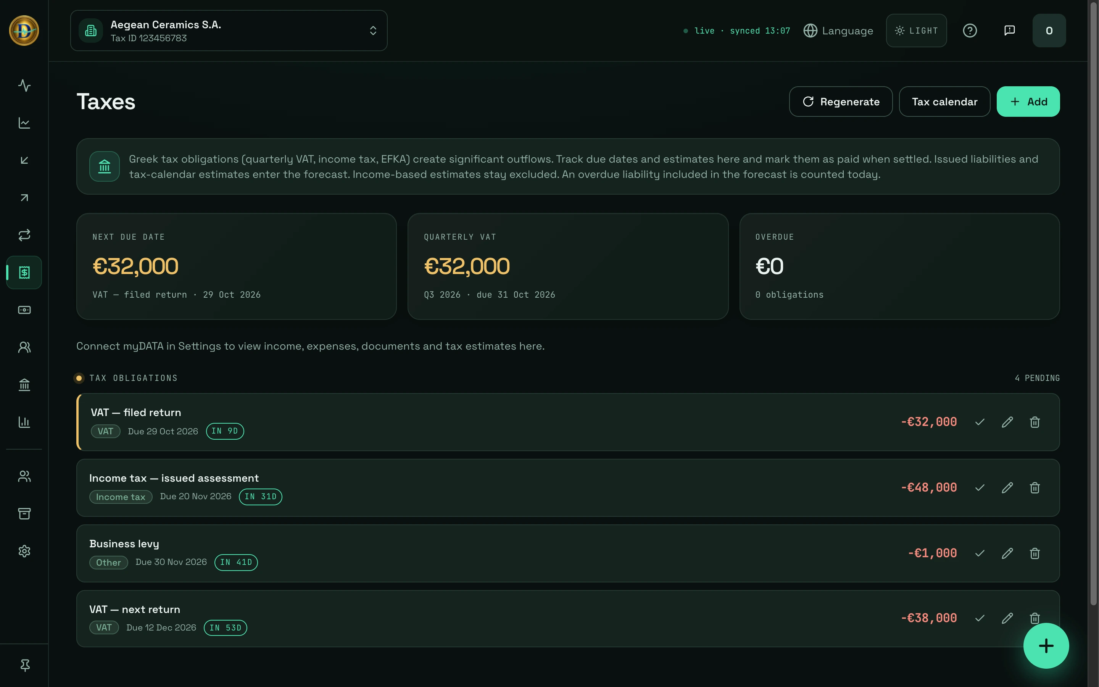Expand the Aegean Ceramics S.A. company selector
Image resolution: width=1099 pixels, height=687 pixels.
tap(229, 31)
